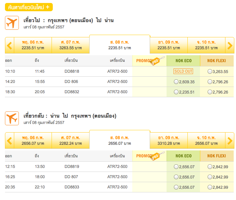Select Nok Flexi fare 3,263.55 for DD8818
Image resolution: width=236 pixels, height=200 pixels.
[x=210, y=71]
